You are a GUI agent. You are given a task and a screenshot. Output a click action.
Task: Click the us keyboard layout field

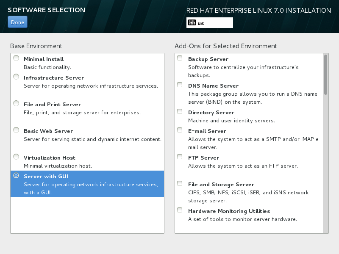click(214, 23)
